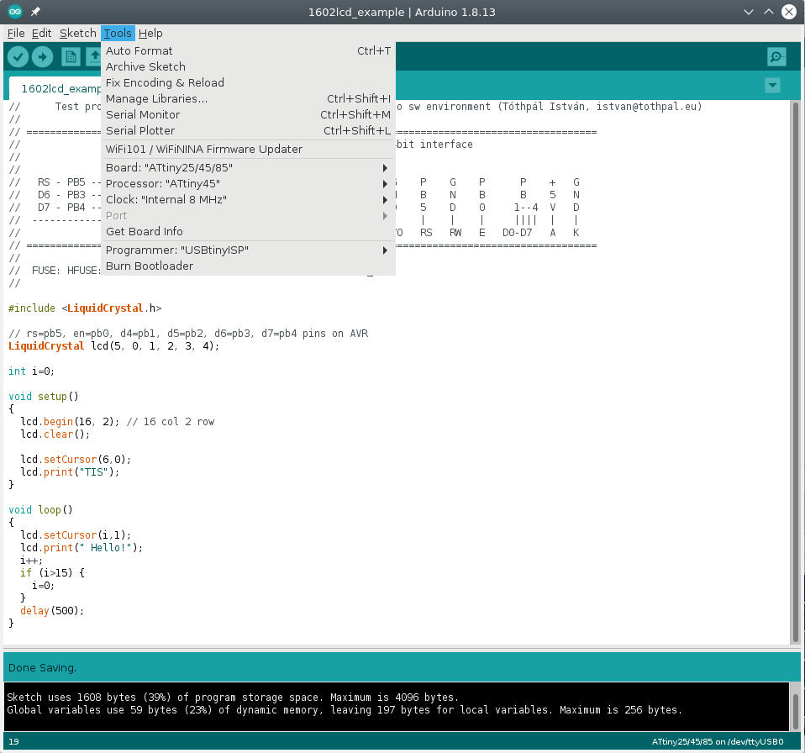Open the Help menu
Viewport: 805px width, 753px height.
click(x=150, y=34)
